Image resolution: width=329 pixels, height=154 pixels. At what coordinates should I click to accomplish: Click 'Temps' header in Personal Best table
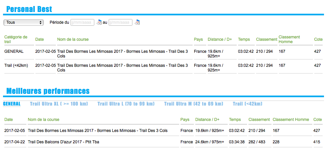click(244, 39)
